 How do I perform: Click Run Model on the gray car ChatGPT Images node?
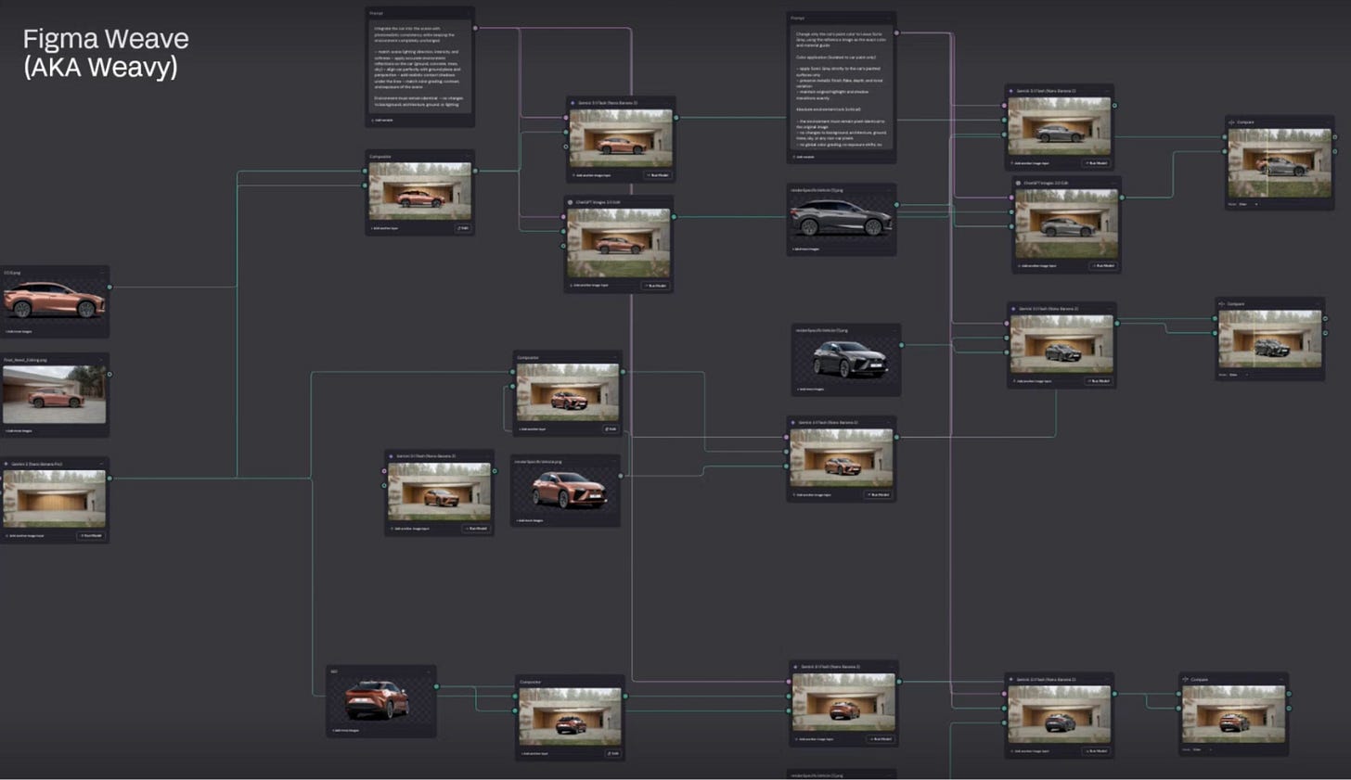[x=1103, y=265]
